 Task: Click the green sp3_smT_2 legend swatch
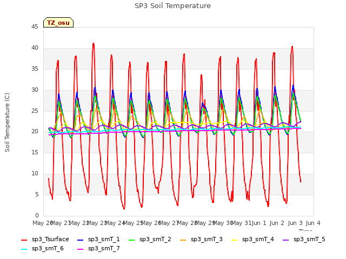[x=132, y=240]
